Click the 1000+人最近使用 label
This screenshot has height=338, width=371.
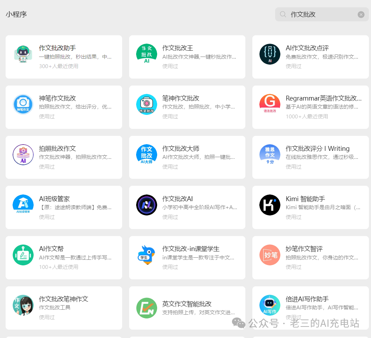[307, 117]
